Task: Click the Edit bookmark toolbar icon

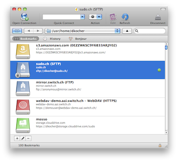Action: pyautogui.click(x=113, y=17)
